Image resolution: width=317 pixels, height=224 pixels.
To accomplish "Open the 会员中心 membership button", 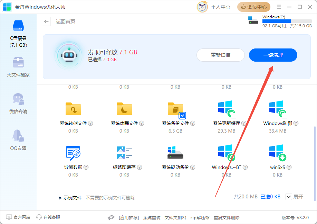I will point(254,7).
